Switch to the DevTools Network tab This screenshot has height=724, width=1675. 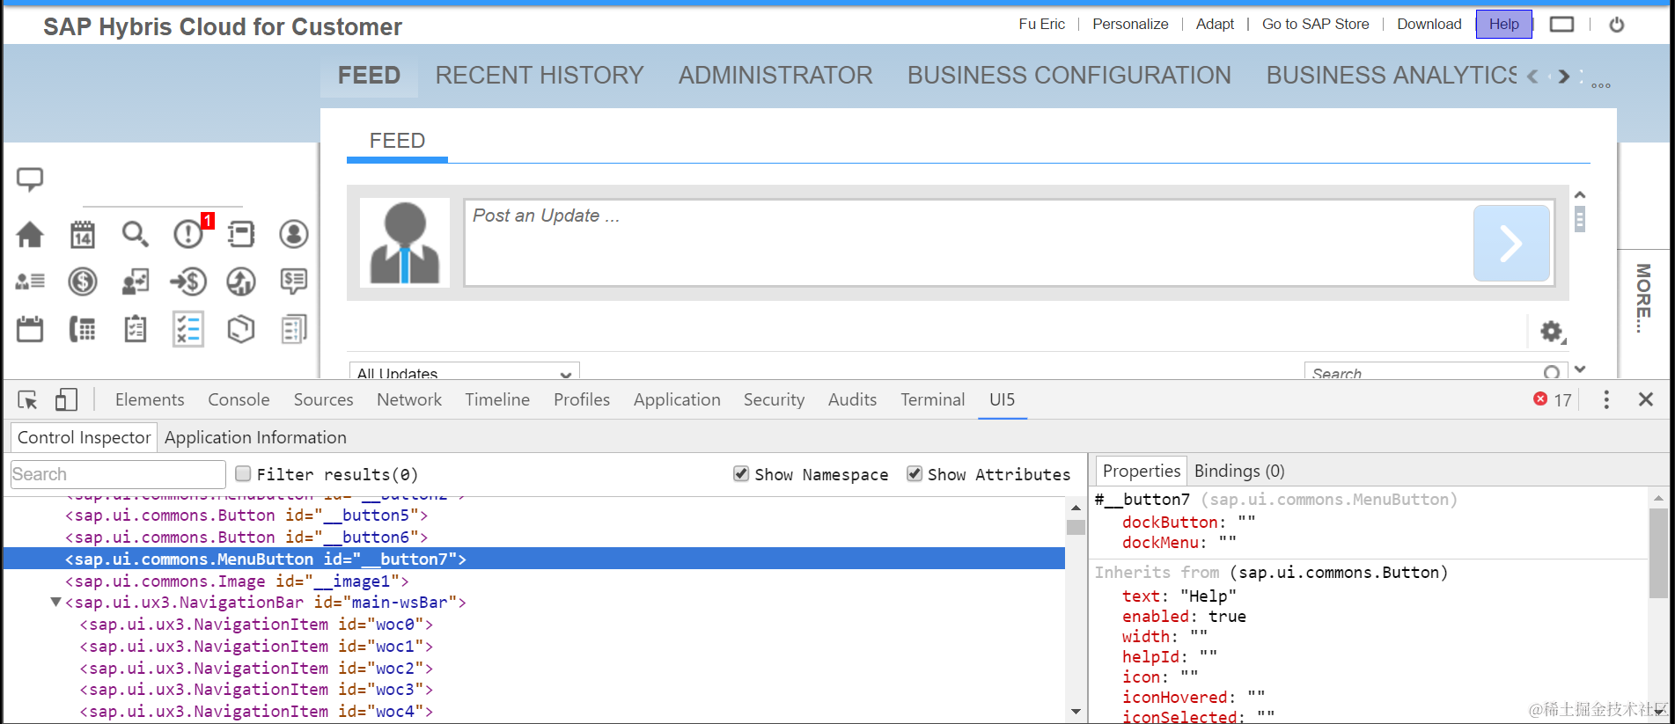coord(409,400)
